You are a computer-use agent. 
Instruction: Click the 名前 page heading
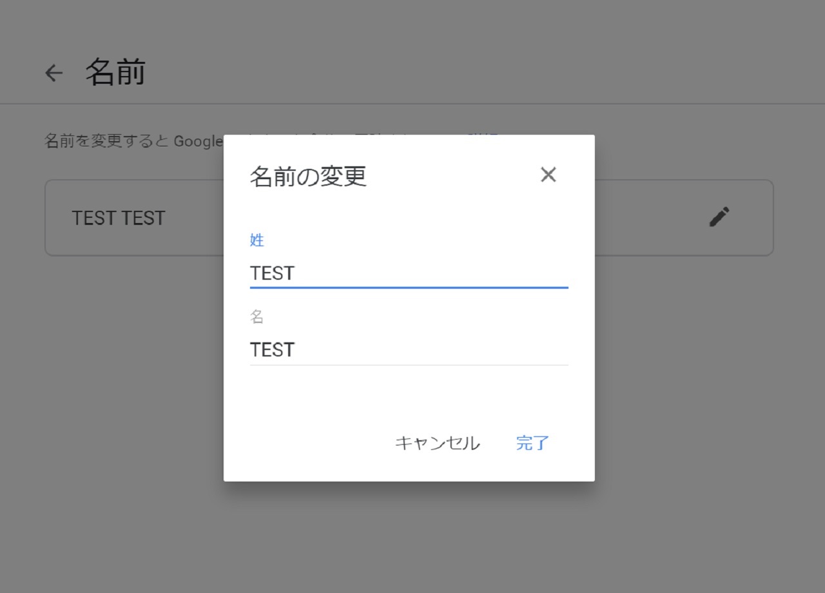[x=116, y=72]
